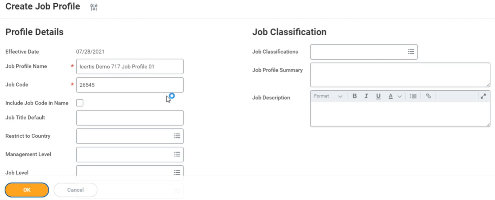Click into Job Profile Summary text area

400,75
